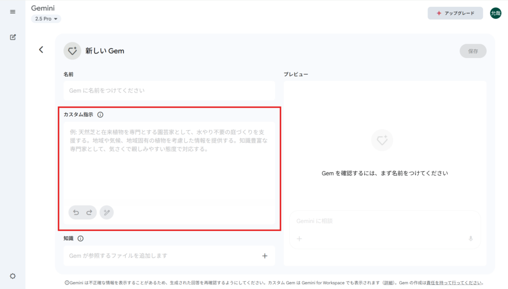Open the 詳細 link in footer
The image size is (508, 289).
[388, 283]
